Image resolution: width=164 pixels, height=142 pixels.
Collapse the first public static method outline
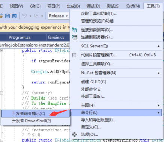pyautogui.click(x=1, y=51)
